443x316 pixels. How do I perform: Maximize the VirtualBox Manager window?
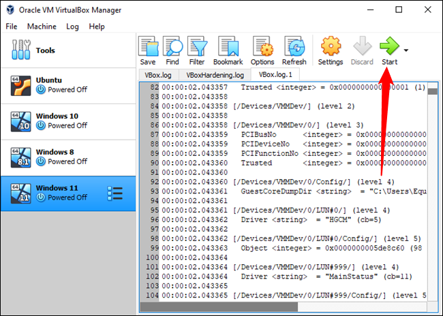[399, 10]
